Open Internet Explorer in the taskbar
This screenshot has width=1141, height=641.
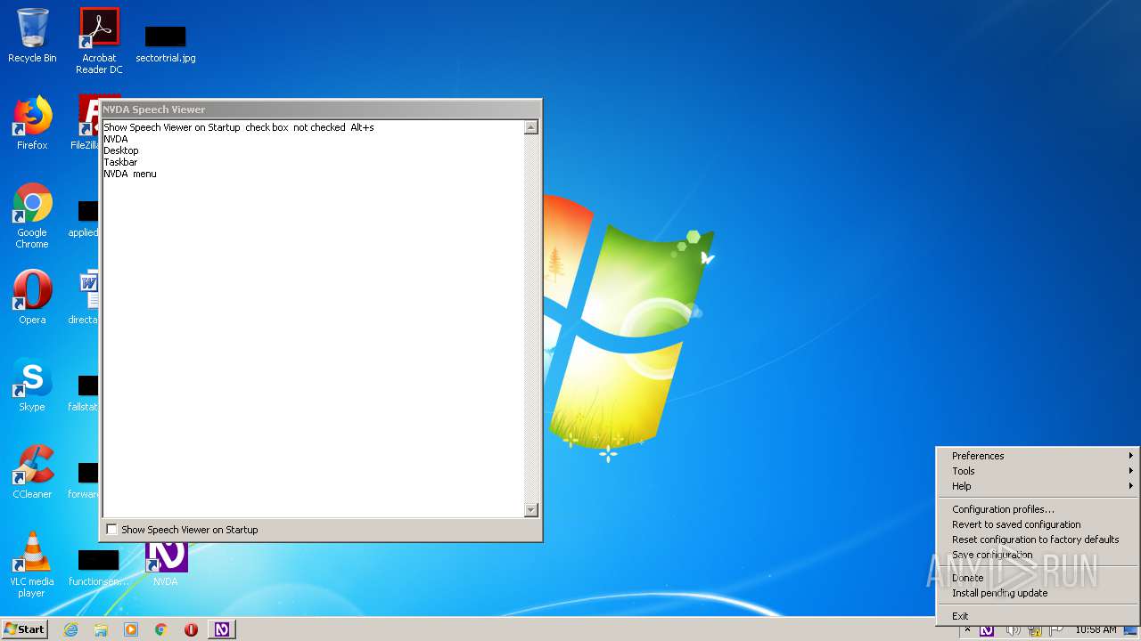pyautogui.click(x=71, y=629)
